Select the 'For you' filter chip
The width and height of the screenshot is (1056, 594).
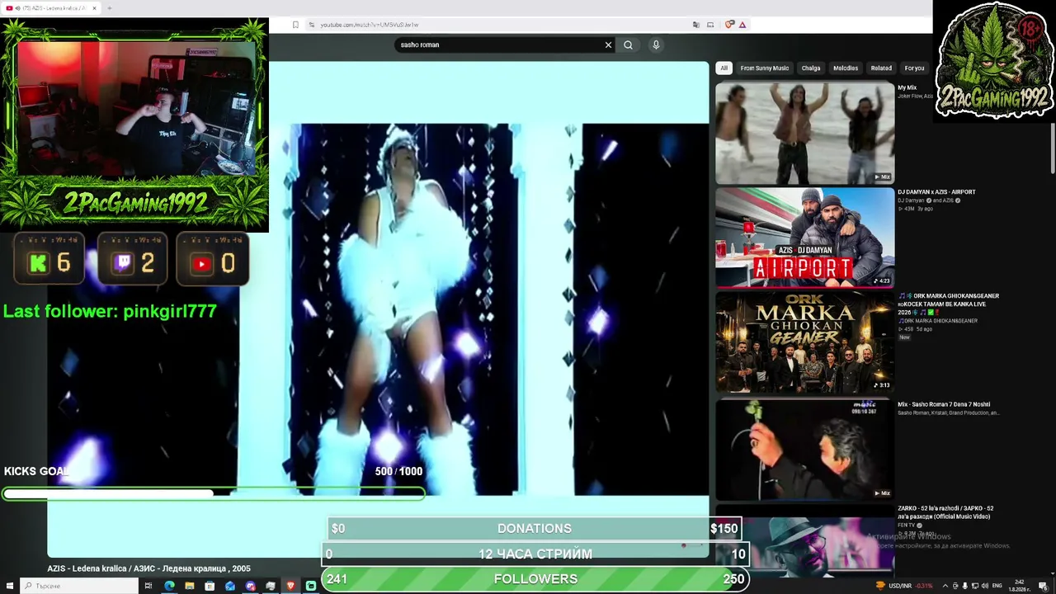pos(914,68)
